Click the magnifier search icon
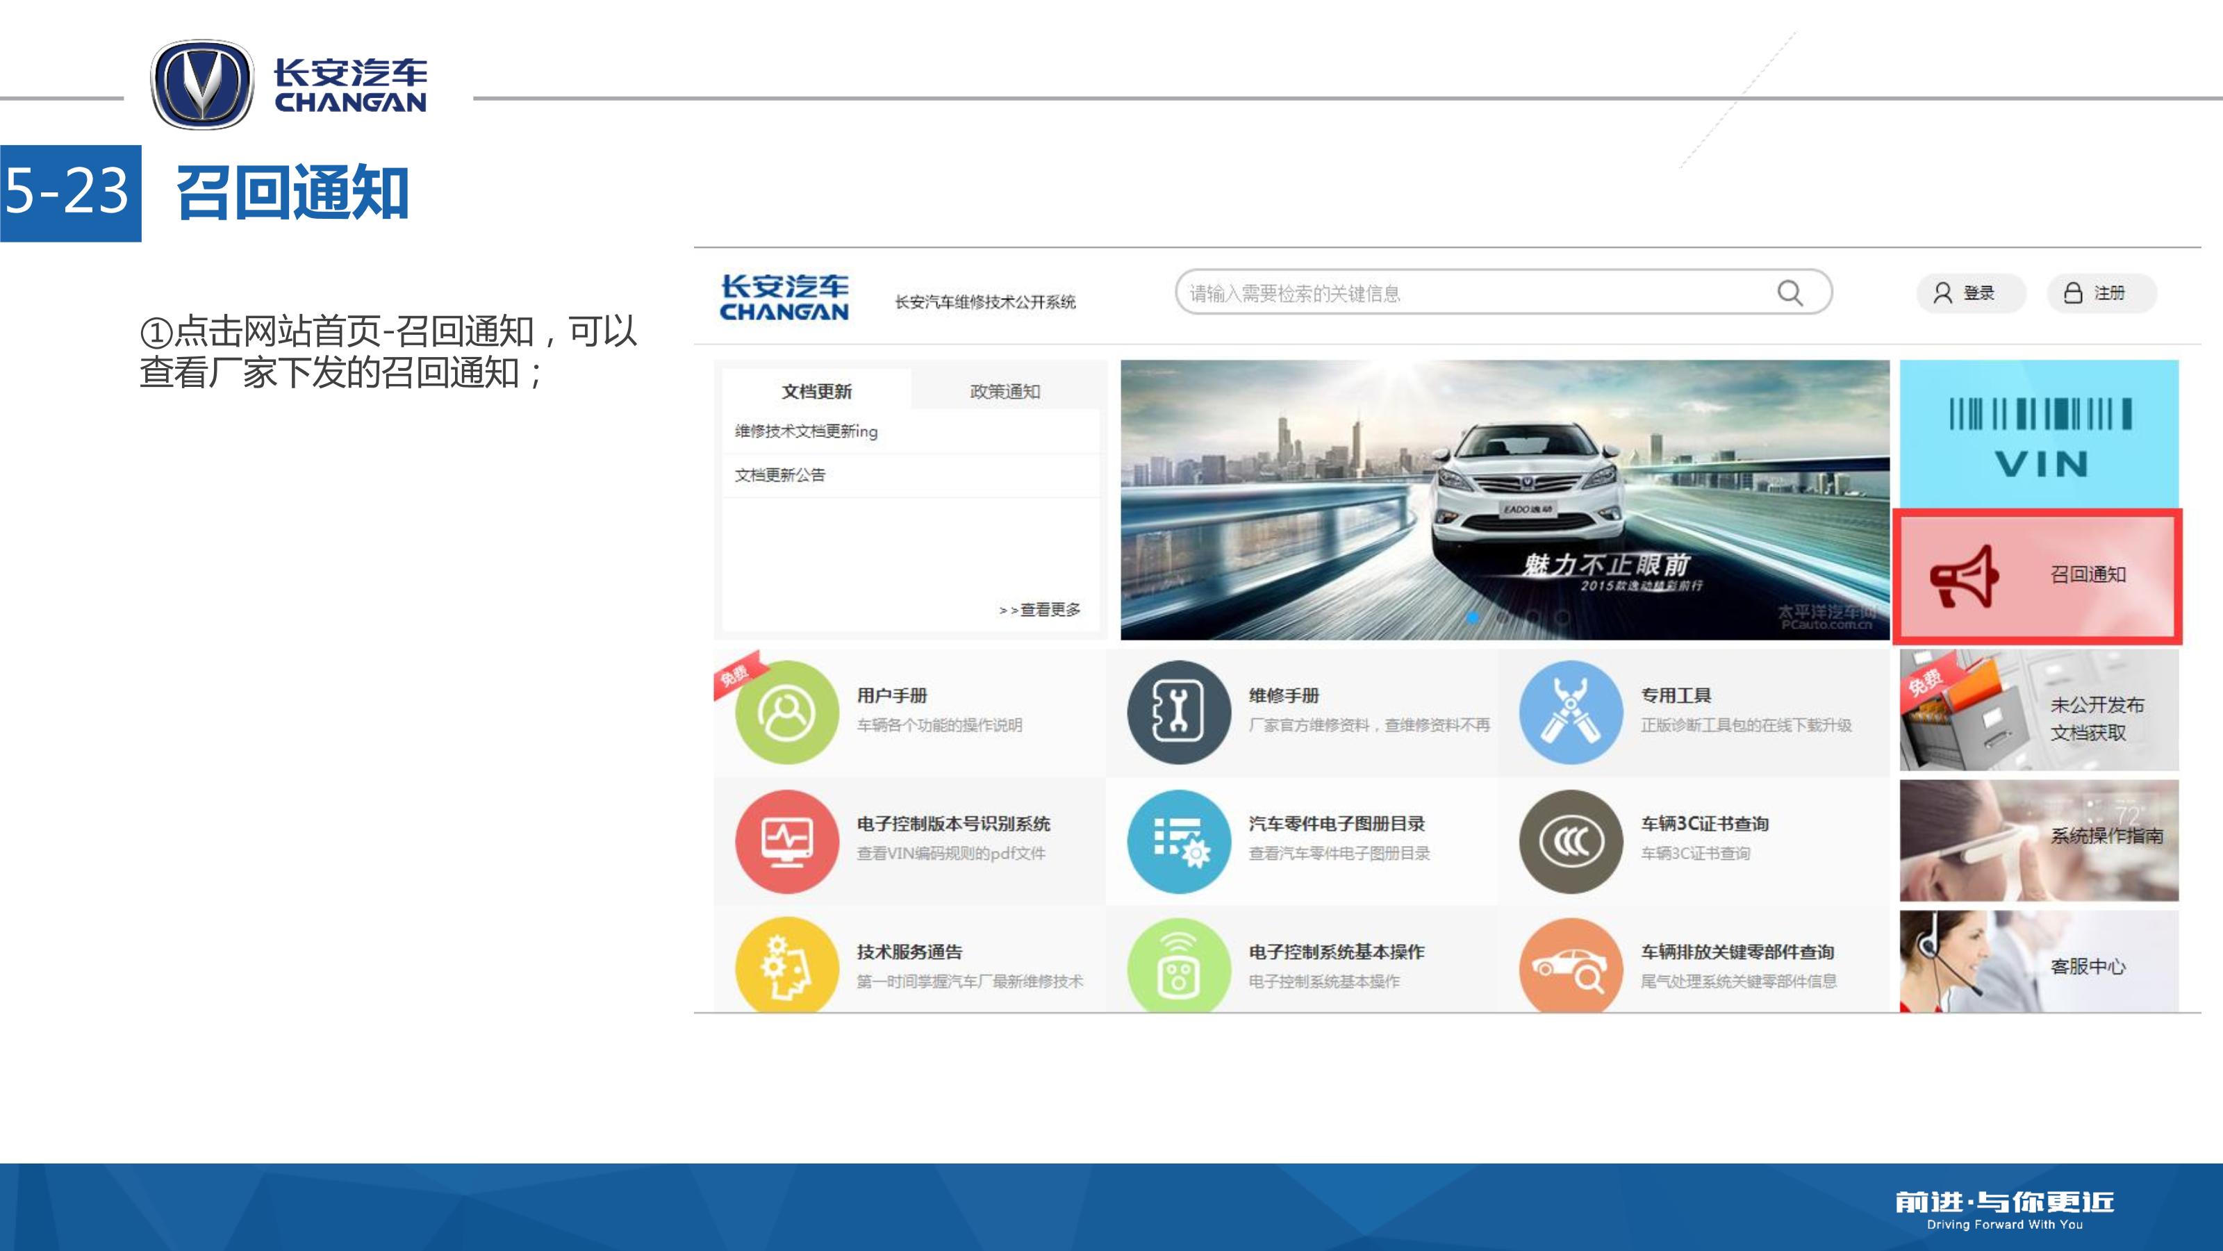Image resolution: width=2223 pixels, height=1251 pixels. pyautogui.click(x=1790, y=293)
